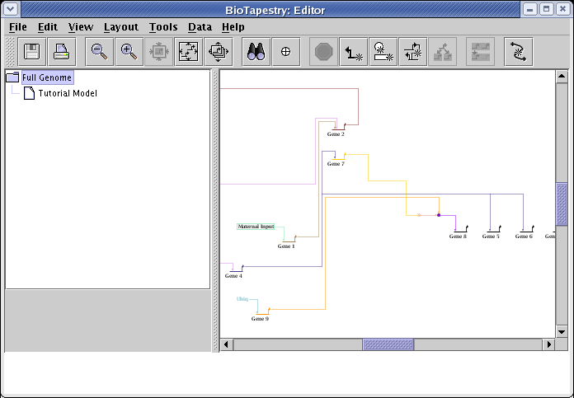574x398 pixels.
Task: Select the Full Genome tree node
Action: (47, 77)
